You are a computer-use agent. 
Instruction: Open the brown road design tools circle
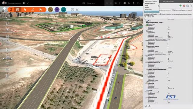click(50, 9)
